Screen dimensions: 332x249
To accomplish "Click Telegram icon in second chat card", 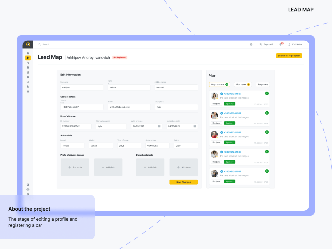I will click(x=222, y=113).
